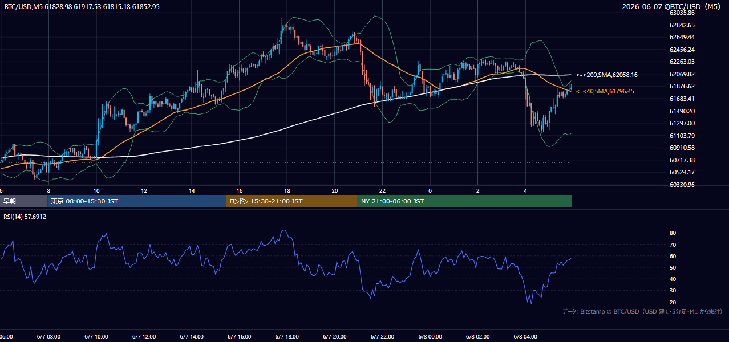
Task: Click the 6/7 14:00 date axis label
Action: tap(192, 337)
